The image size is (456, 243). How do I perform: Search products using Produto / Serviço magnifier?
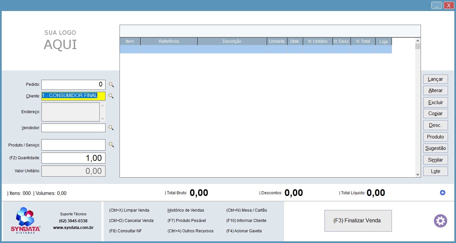111,145
